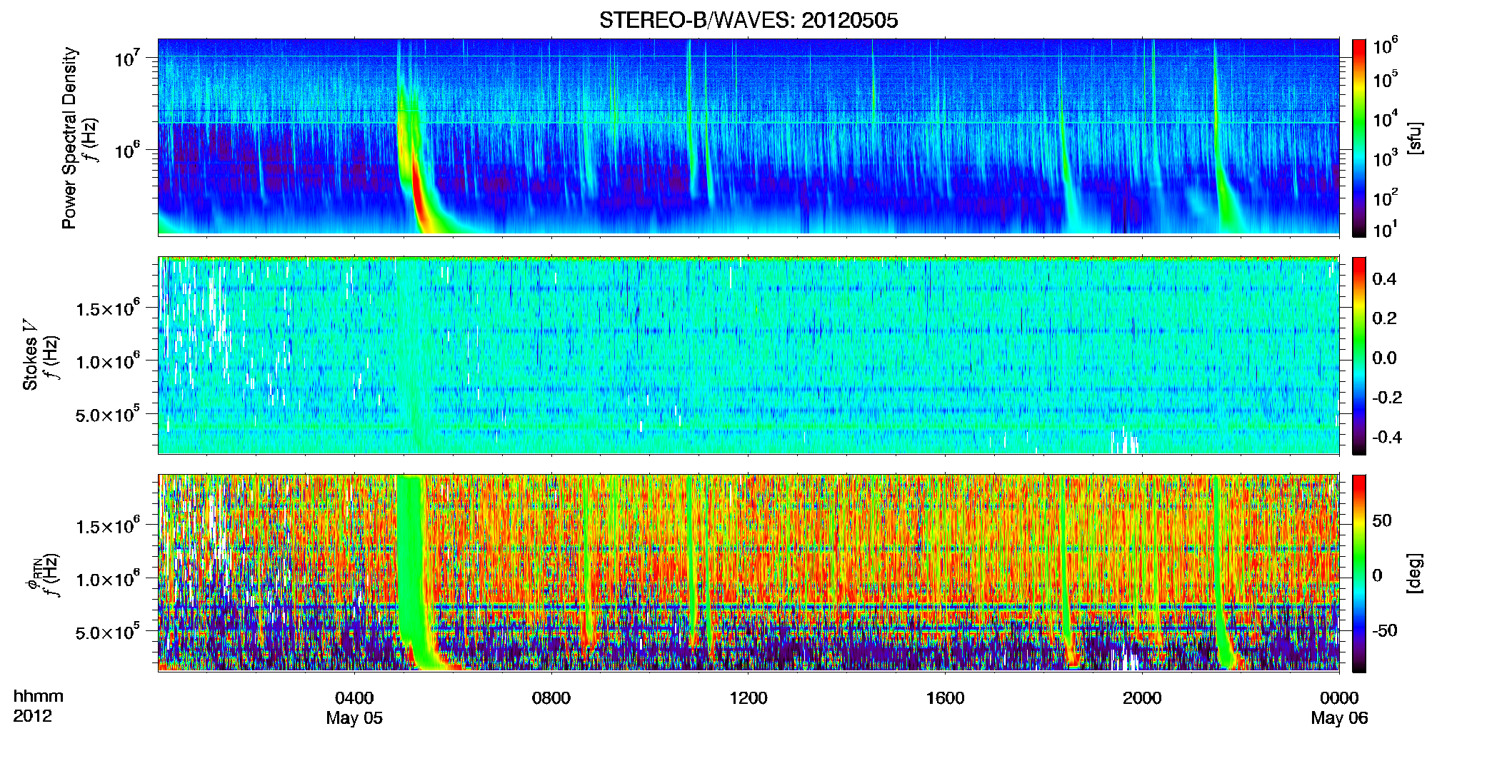
Task: Click the 0.4 tick on the Stokes color bar
Action: [x=1385, y=279]
